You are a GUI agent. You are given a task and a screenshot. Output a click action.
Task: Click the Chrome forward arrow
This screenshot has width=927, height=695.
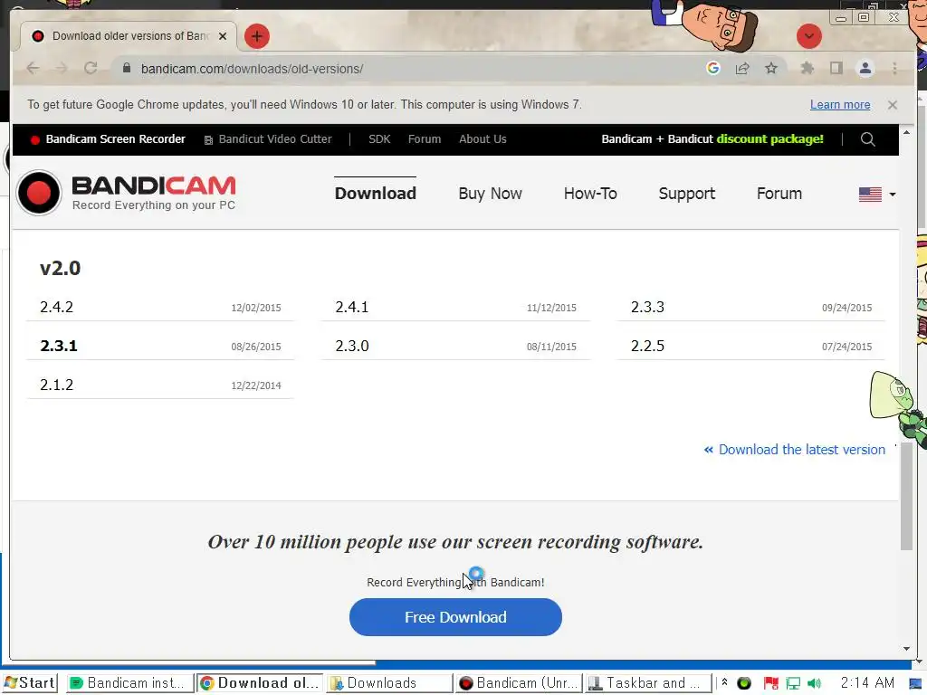tap(62, 69)
